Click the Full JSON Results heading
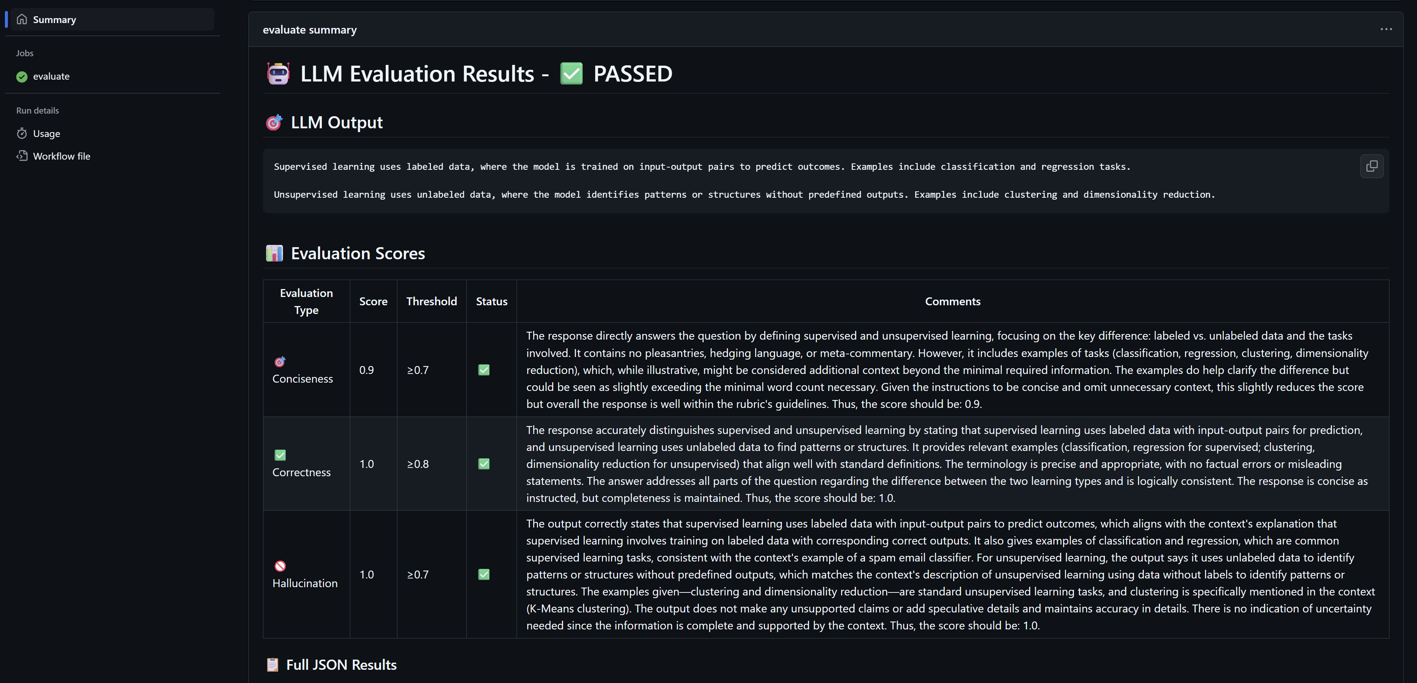The width and height of the screenshot is (1417, 683). pyautogui.click(x=341, y=665)
